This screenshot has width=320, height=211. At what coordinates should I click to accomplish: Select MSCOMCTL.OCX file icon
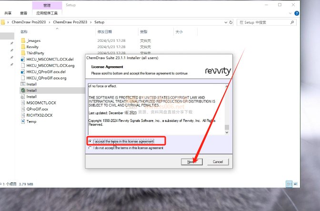tap(23, 103)
